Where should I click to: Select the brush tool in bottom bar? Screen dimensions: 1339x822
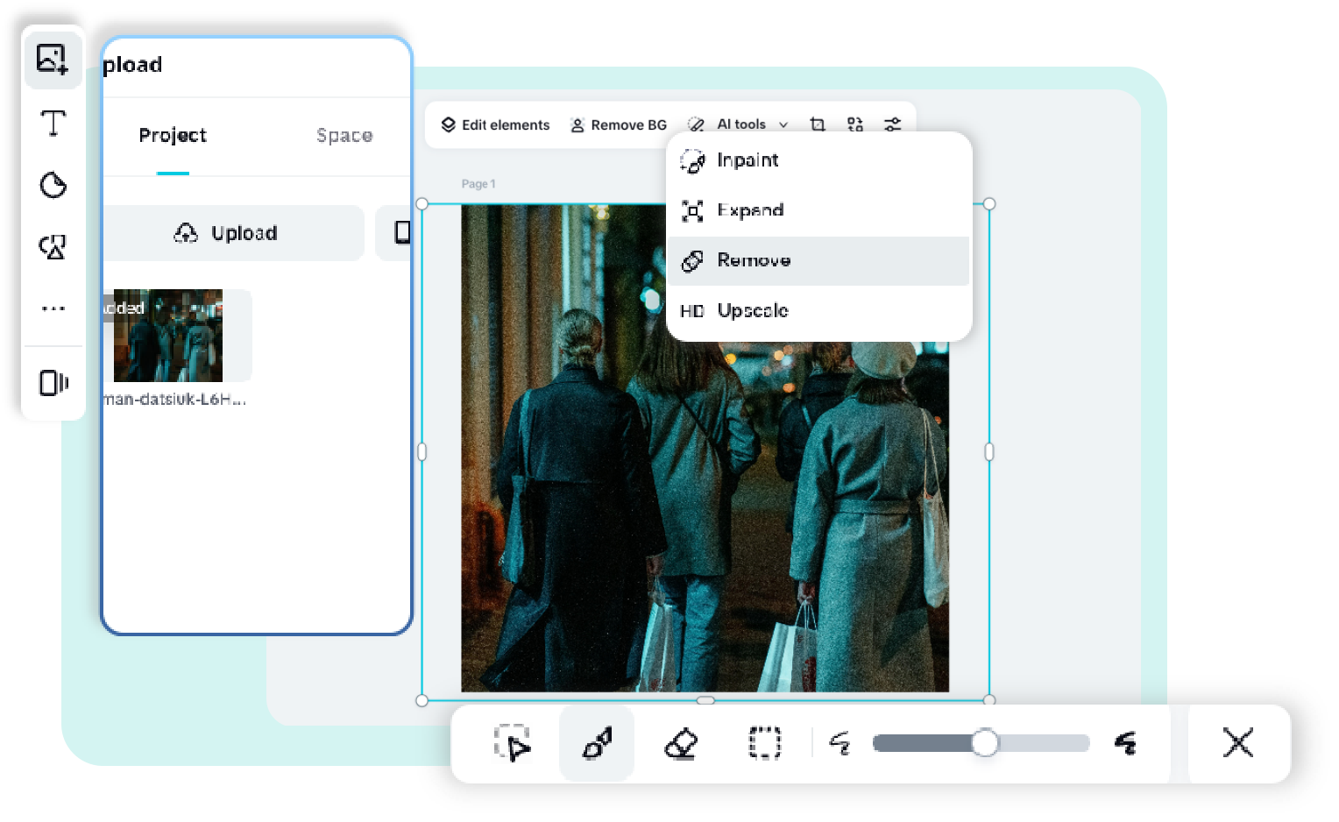coord(597,744)
